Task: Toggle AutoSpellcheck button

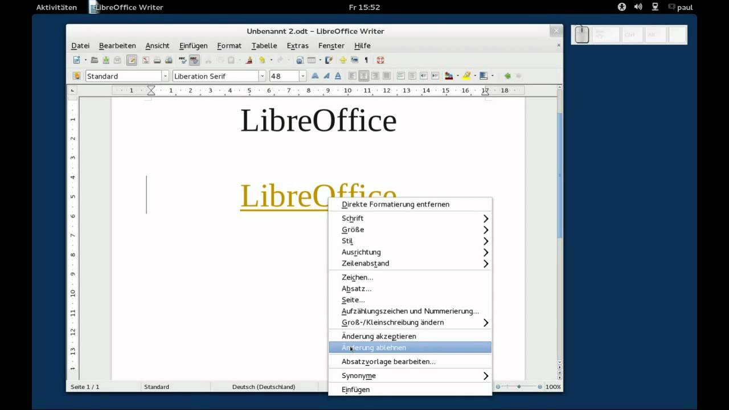Action: click(x=194, y=60)
